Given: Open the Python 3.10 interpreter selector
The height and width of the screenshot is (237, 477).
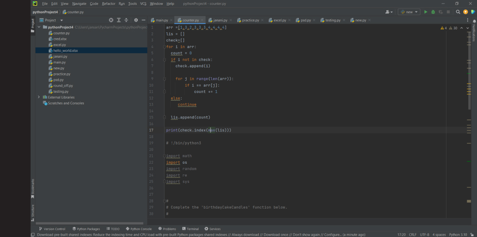Looking at the screenshot, I should click(458, 235).
